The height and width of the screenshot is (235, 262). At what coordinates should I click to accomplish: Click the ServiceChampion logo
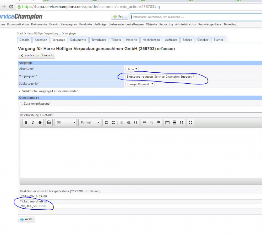pos(21,16)
